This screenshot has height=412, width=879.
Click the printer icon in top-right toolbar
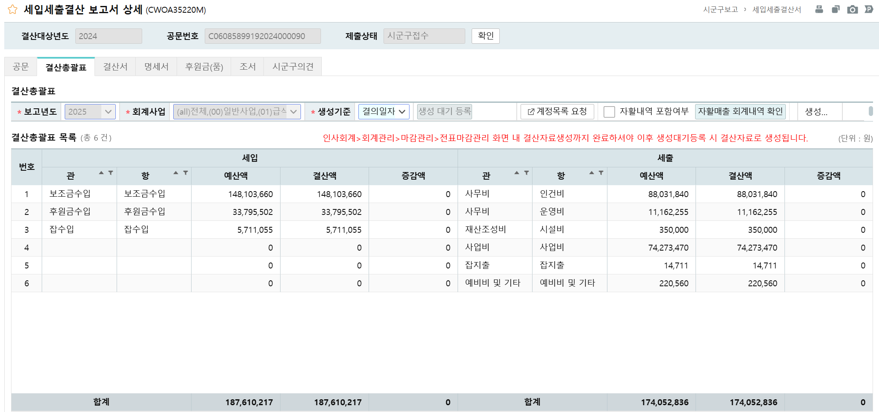[x=819, y=9]
